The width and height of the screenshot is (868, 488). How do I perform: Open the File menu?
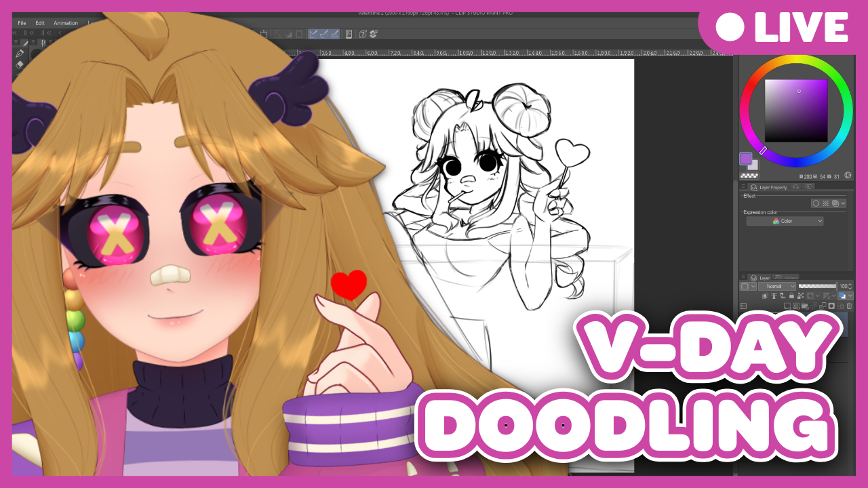point(22,23)
